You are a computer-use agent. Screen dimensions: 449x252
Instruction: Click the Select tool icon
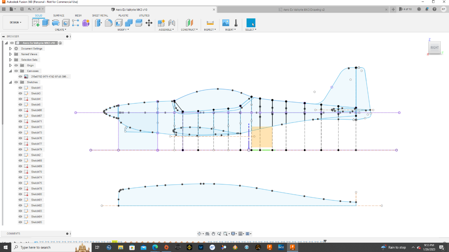251,23
